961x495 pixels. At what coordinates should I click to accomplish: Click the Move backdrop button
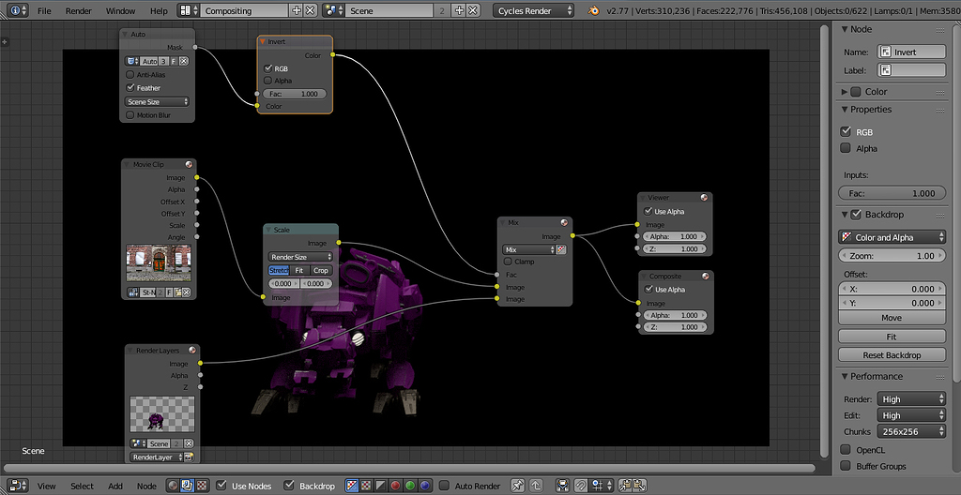(x=892, y=317)
